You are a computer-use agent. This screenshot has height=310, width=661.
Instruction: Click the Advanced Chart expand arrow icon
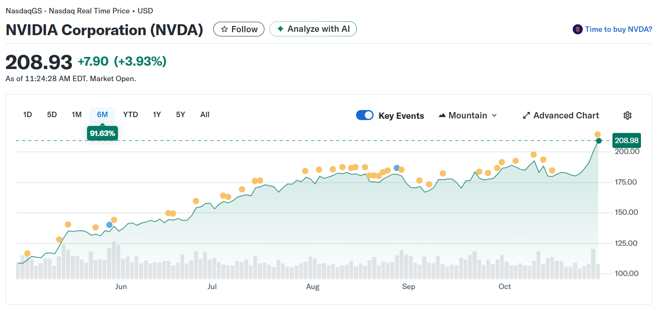click(x=526, y=115)
